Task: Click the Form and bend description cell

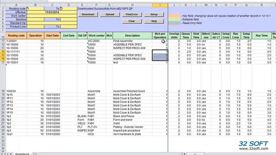Action: tap(132, 120)
